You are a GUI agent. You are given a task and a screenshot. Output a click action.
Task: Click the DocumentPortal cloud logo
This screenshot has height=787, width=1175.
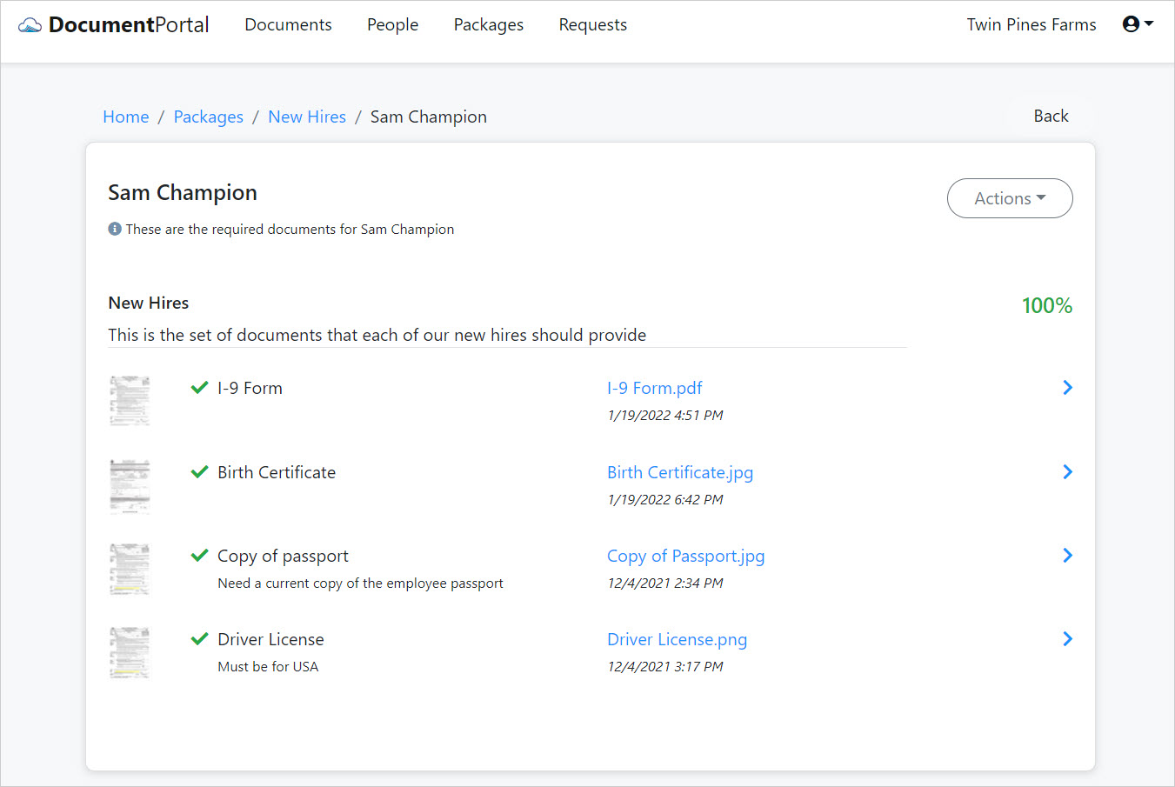pyautogui.click(x=29, y=23)
